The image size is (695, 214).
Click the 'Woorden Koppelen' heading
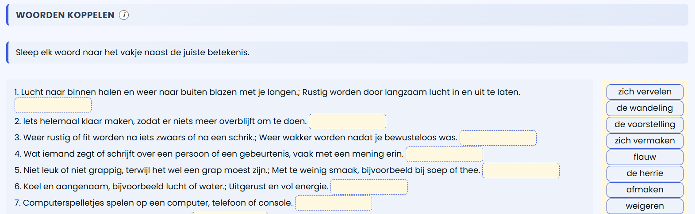[65, 15]
